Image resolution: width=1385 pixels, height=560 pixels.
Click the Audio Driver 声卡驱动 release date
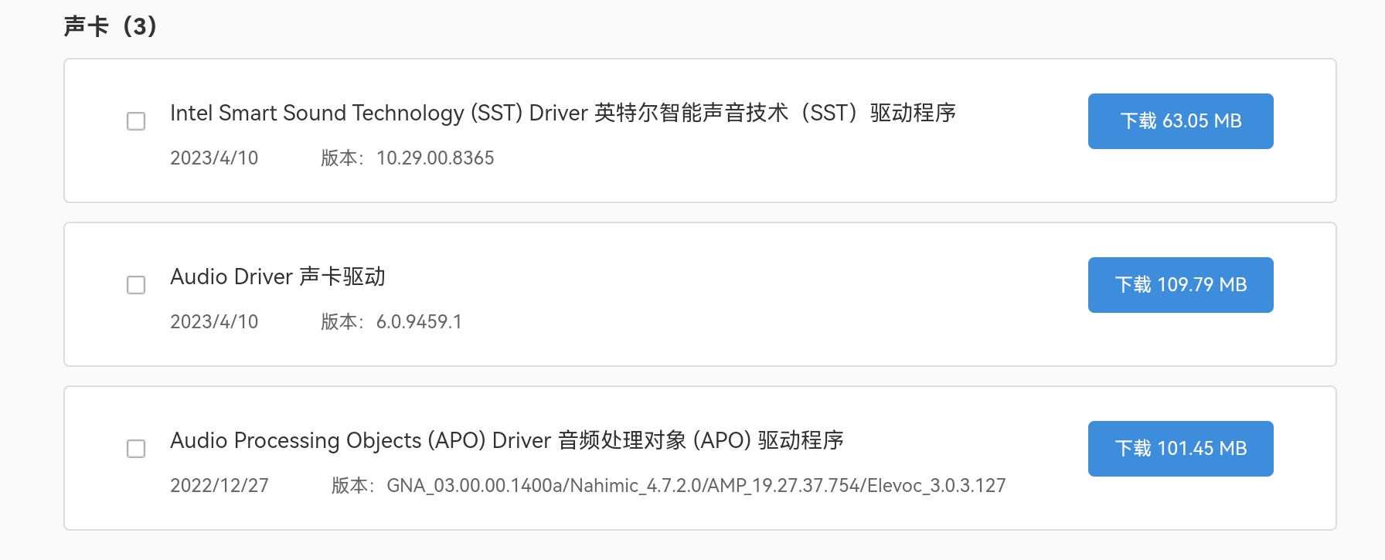(214, 322)
